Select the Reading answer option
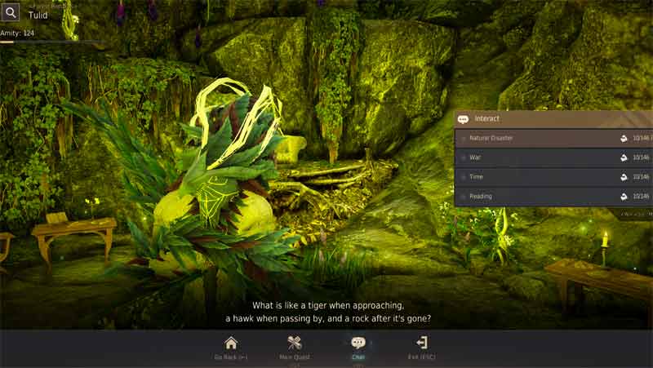The image size is (653, 368). pyautogui.click(x=553, y=197)
